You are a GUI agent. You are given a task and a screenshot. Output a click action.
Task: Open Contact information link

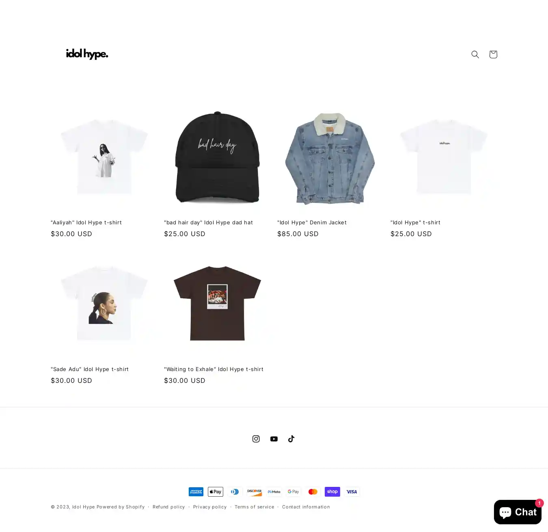pyautogui.click(x=306, y=507)
